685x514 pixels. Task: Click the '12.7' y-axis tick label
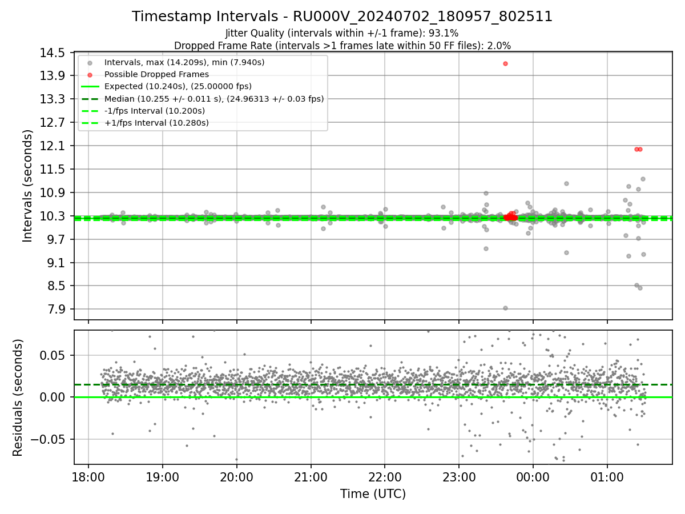coord(53,123)
